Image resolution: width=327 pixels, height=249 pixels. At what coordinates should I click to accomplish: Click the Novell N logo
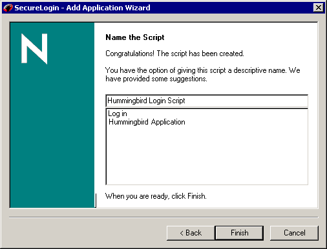tap(34, 48)
